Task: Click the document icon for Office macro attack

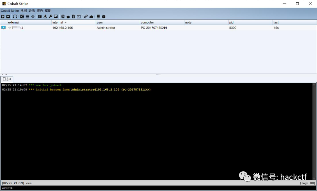Action: tap(74, 17)
